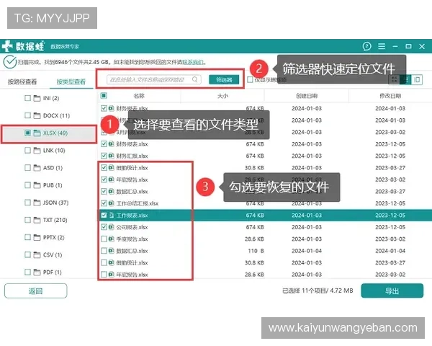The height and width of the screenshot is (346, 432).
Task: Select ASD (1) type in tree
Action: tap(53, 168)
